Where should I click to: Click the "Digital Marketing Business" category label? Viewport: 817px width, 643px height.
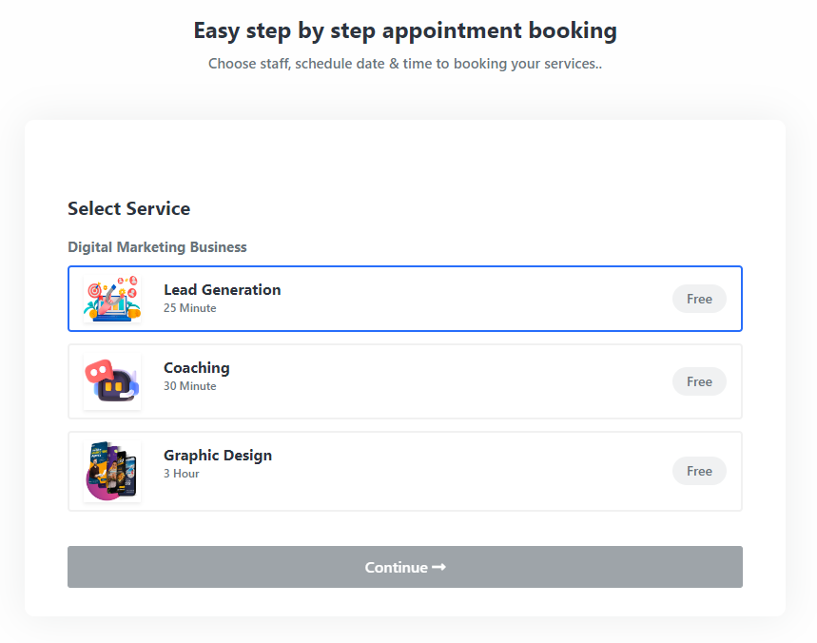coord(157,247)
